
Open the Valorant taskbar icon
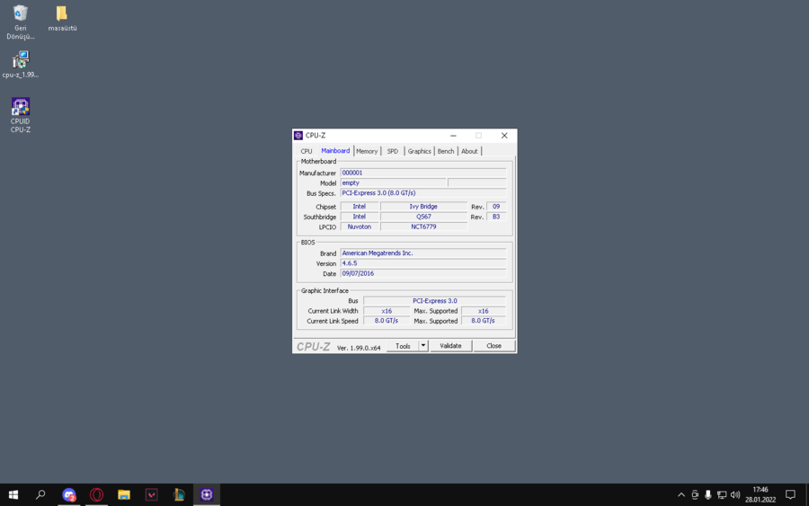pos(151,494)
